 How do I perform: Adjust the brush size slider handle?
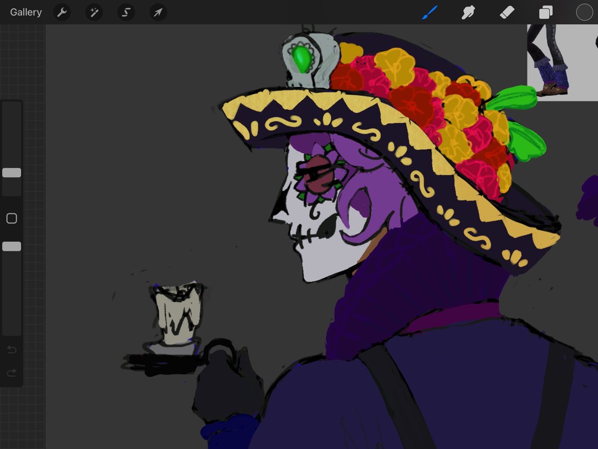(x=11, y=173)
